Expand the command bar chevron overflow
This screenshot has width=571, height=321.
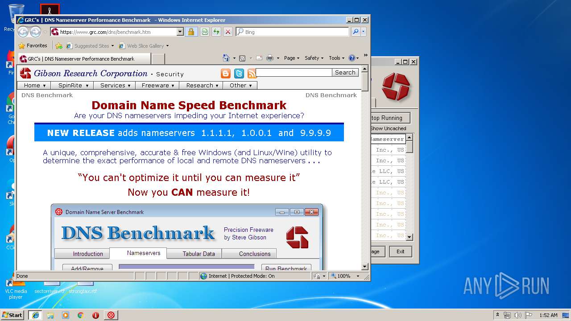coord(365,55)
